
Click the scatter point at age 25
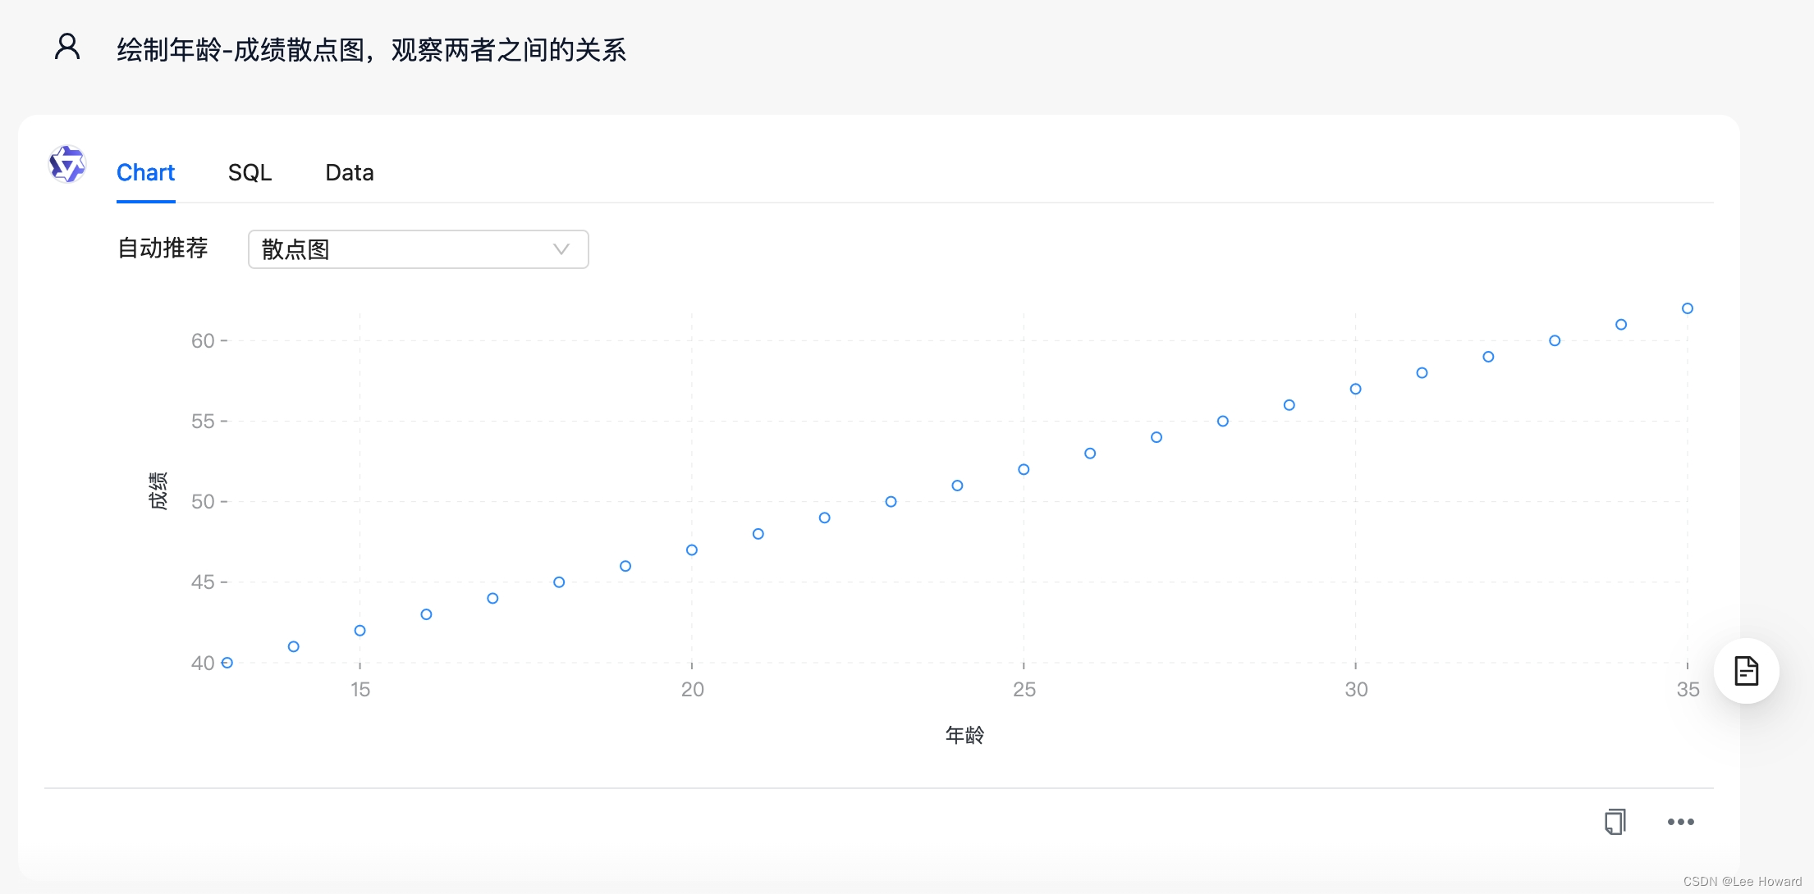(x=1024, y=470)
